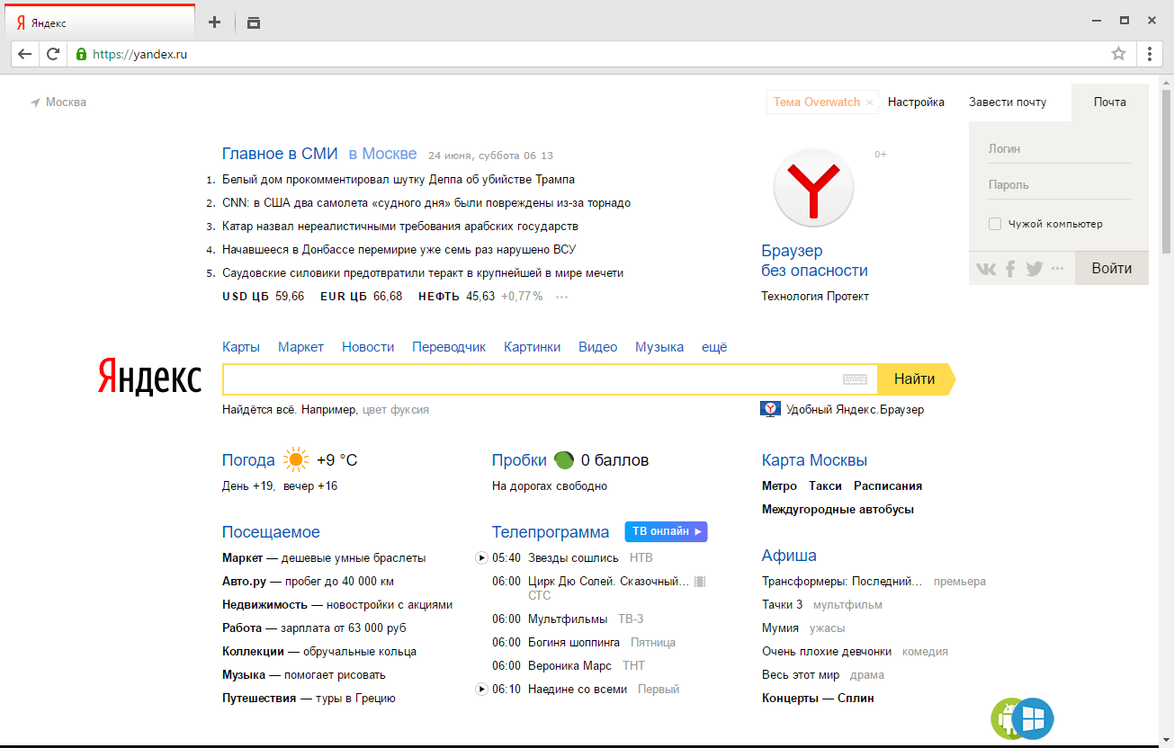Open virtual keyboard icon in search box
Image resolution: width=1174 pixels, height=748 pixels.
pyautogui.click(x=855, y=379)
